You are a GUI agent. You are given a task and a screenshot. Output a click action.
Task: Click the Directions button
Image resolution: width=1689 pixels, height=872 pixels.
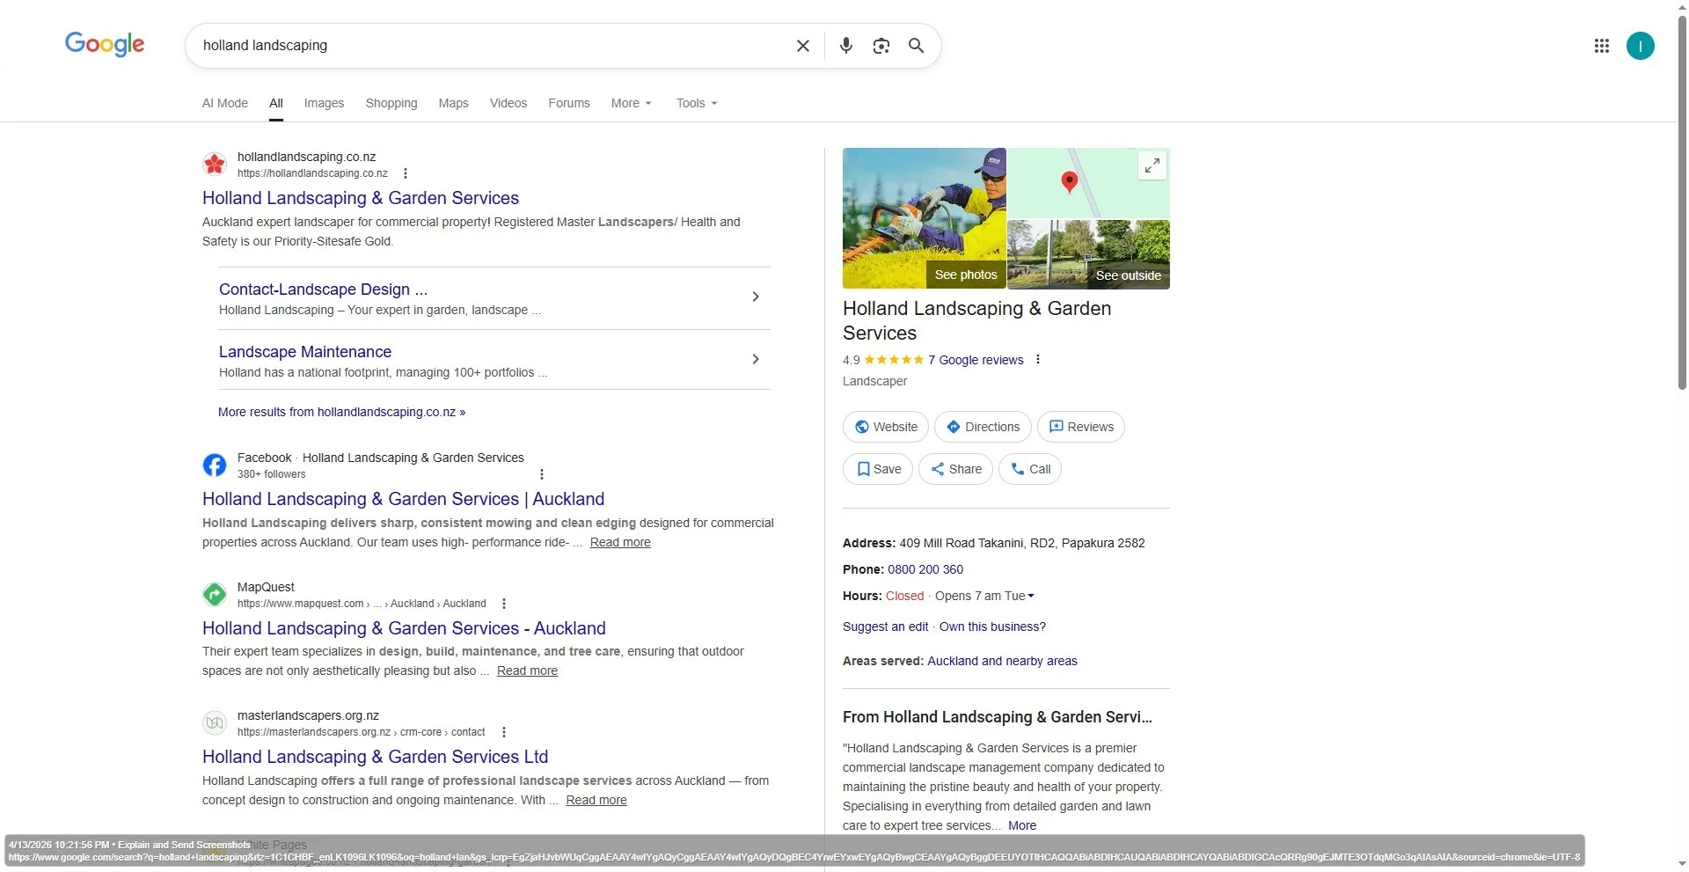(983, 427)
